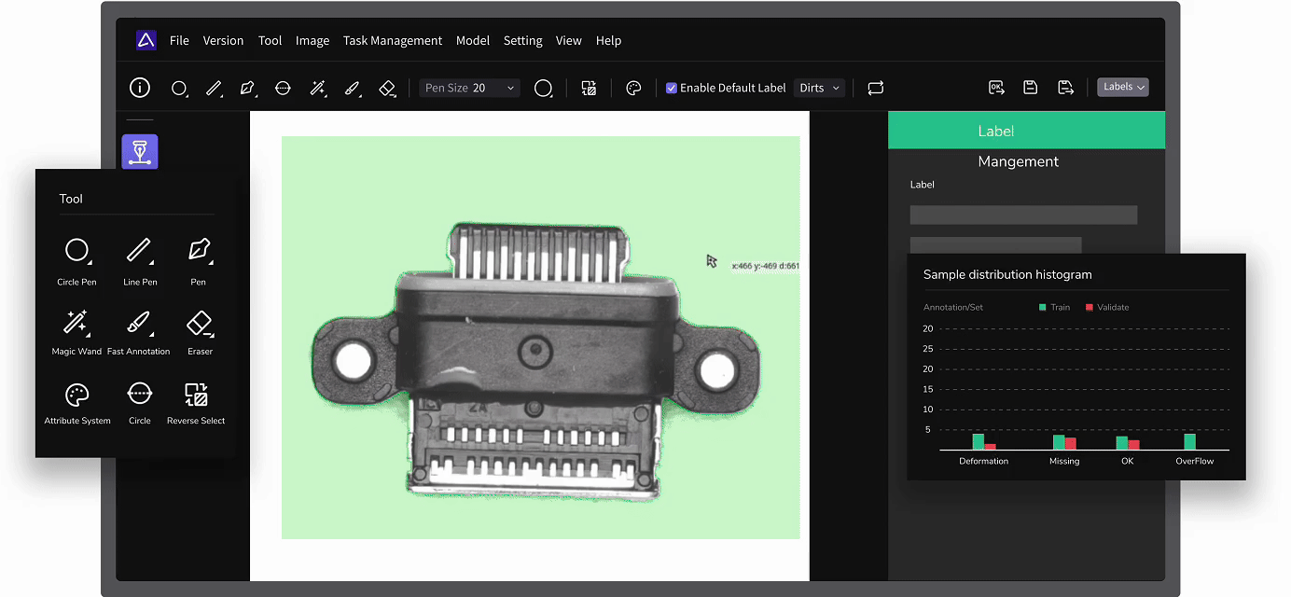Toggle Enable Default Label checkbox
Screen dimensions: 1291x597
click(x=671, y=88)
